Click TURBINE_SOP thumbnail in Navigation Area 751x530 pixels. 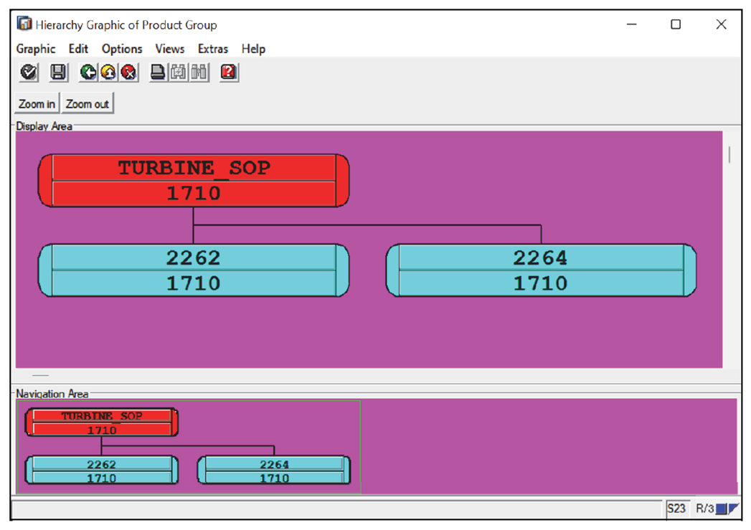102,422
